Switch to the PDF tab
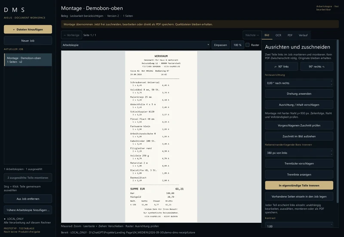Image resolution: width=344 pixels, height=237 pixels. coord(290,35)
